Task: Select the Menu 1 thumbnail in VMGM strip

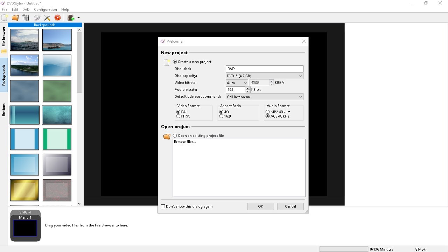Action: point(25,228)
